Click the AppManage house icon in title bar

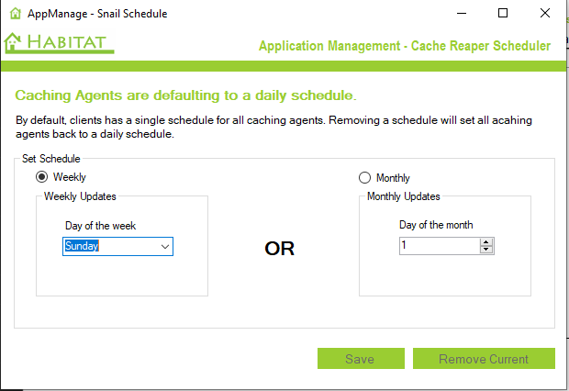tap(15, 14)
